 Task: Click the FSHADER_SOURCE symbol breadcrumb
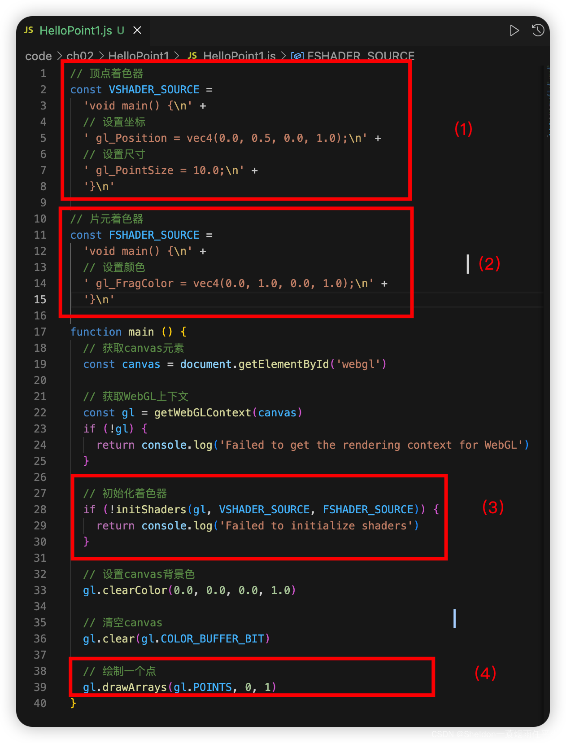tap(361, 56)
